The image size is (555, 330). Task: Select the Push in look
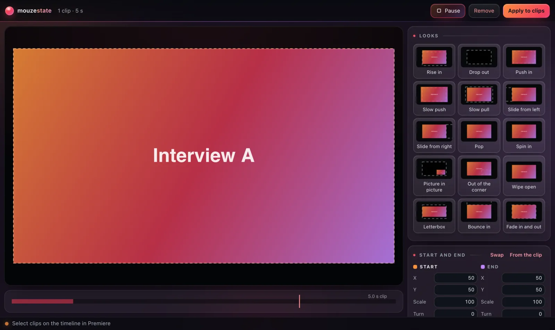point(524,61)
